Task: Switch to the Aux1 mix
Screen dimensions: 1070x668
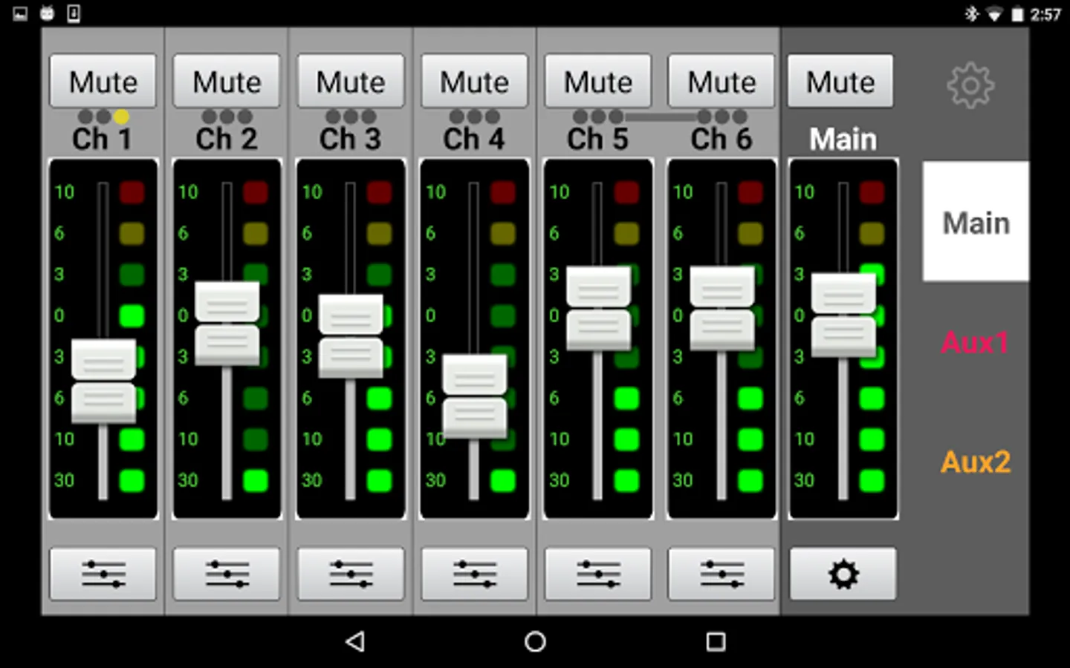Action: coord(976,342)
